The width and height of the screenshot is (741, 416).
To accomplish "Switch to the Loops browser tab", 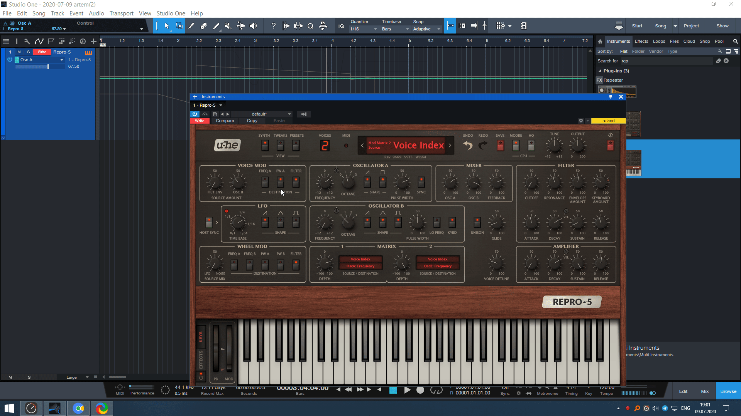I will [x=659, y=41].
